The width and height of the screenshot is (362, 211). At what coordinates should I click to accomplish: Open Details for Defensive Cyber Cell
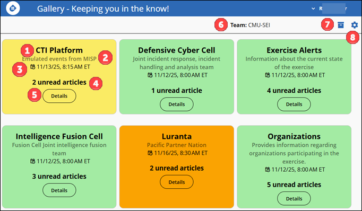(177, 104)
